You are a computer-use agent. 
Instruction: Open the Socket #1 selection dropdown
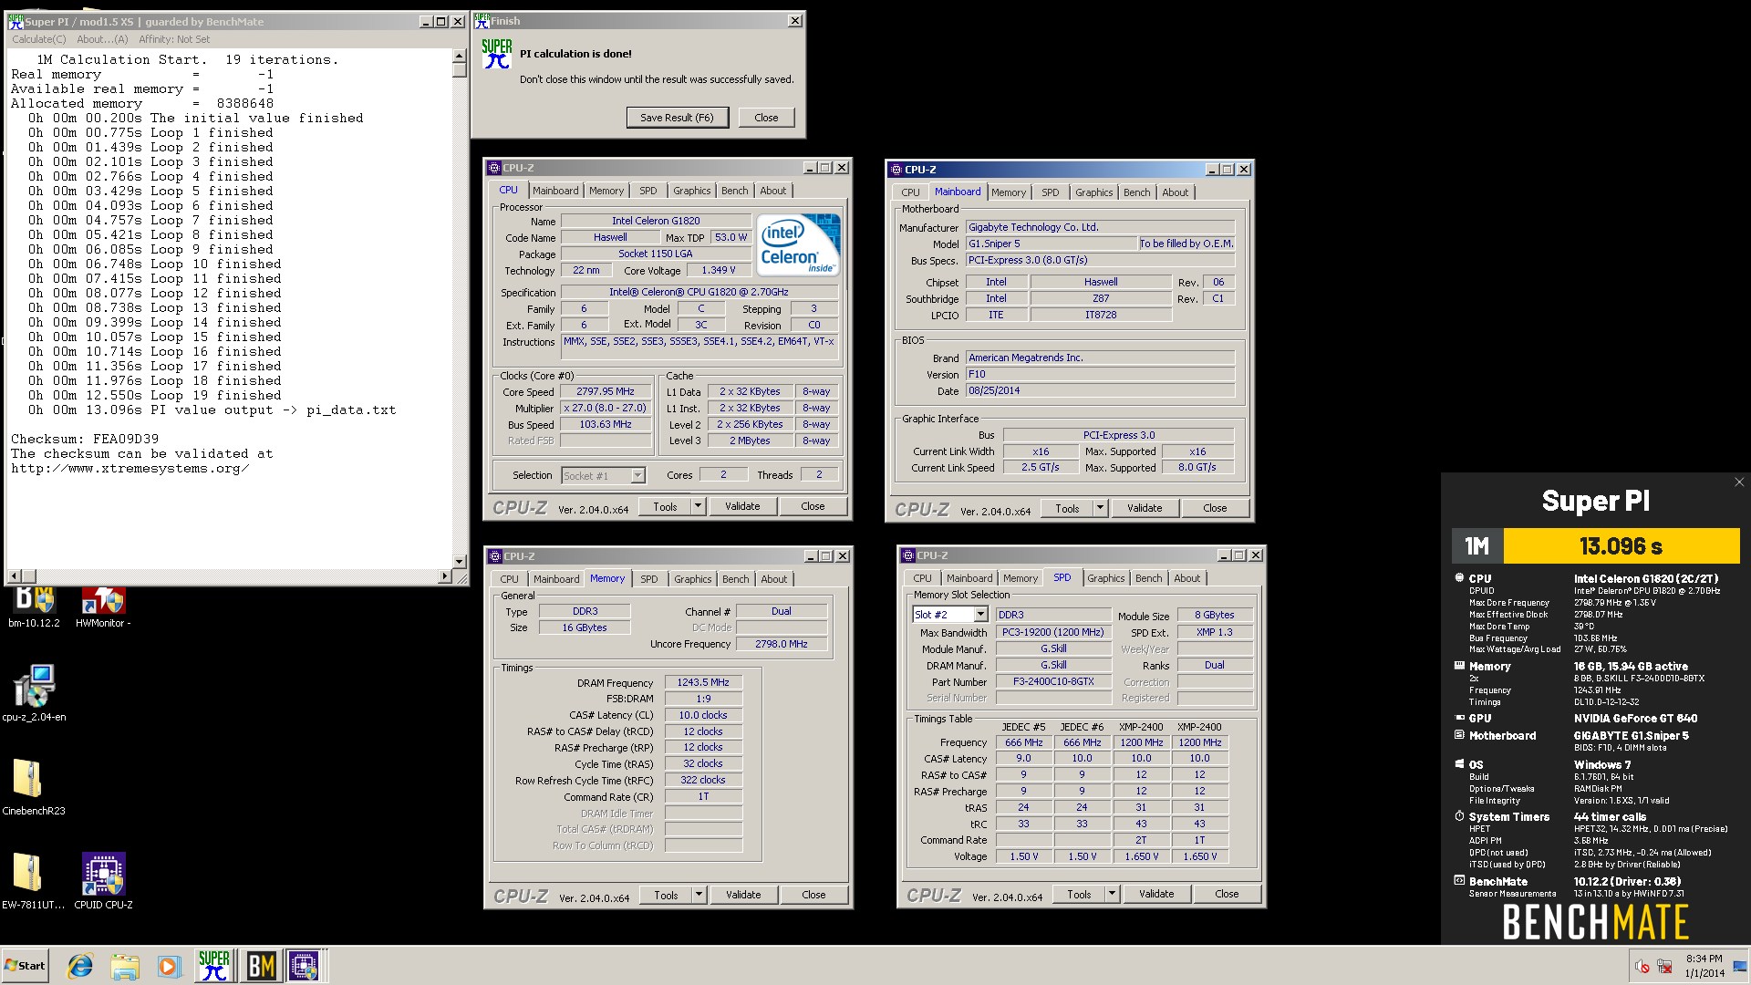pos(637,475)
